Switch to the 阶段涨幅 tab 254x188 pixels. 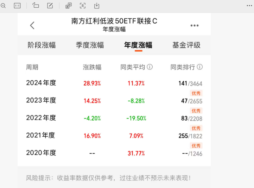point(42,45)
